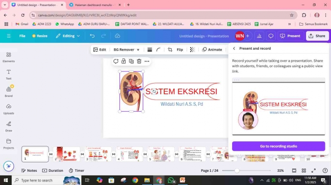The image size is (331, 185).
Task: Open WhatsApp from Windows taskbar
Action: 171,180
